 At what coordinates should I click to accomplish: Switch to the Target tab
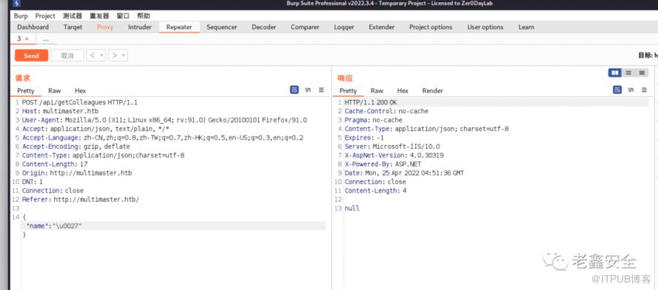click(73, 27)
